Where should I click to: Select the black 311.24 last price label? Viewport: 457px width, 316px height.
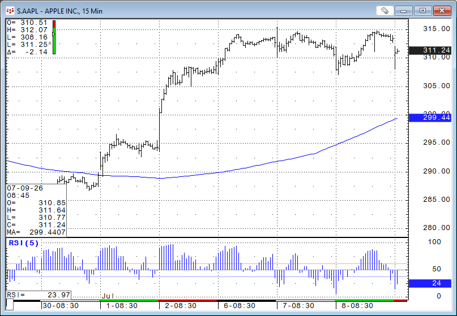click(x=430, y=50)
